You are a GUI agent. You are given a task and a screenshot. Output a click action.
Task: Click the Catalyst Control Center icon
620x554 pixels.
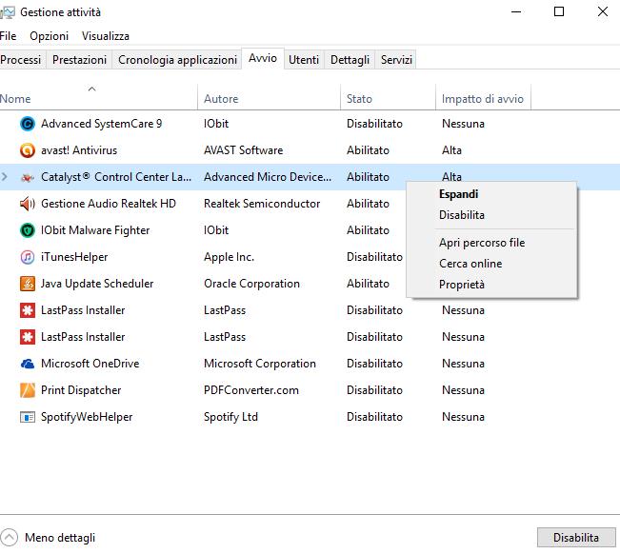pyautogui.click(x=28, y=177)
